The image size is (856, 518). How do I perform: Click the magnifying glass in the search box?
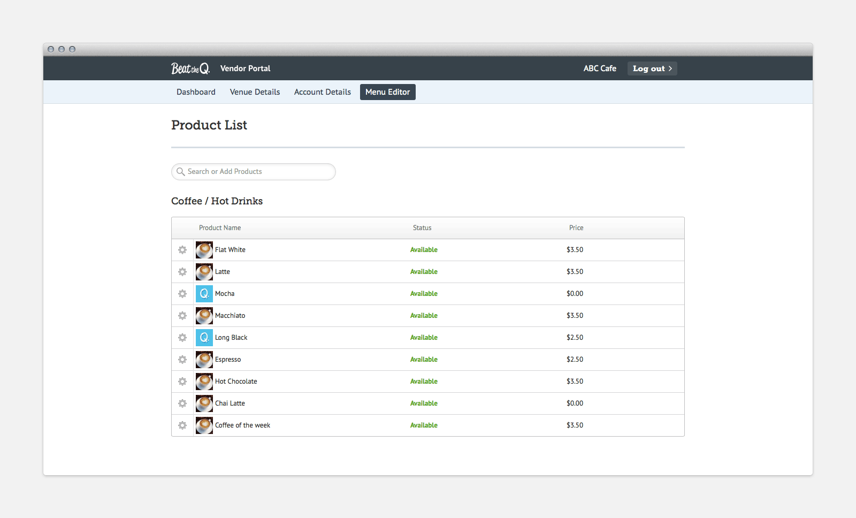coord(181,171)
